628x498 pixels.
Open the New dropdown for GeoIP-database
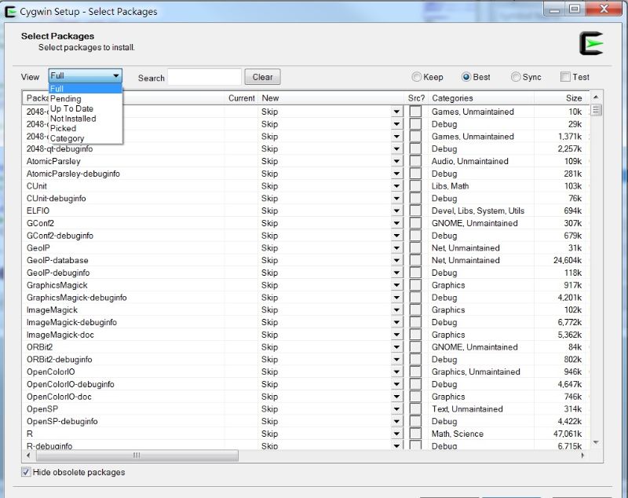click(396, 261)
